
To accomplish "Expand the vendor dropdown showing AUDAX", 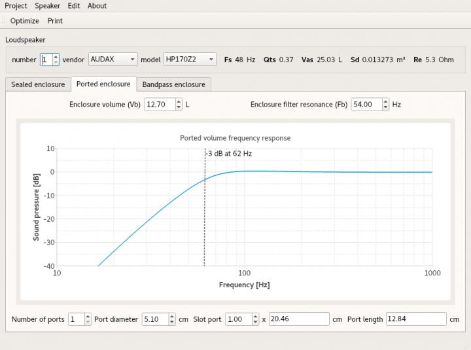I will (113, 60).
